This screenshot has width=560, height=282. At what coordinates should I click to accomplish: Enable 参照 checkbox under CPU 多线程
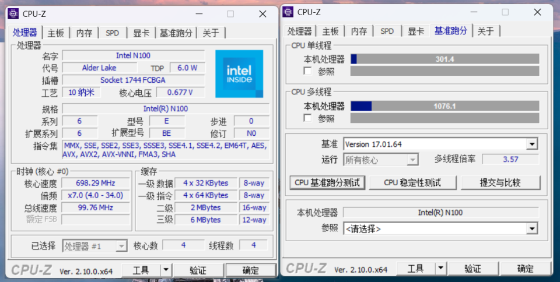tap(307, 118)
